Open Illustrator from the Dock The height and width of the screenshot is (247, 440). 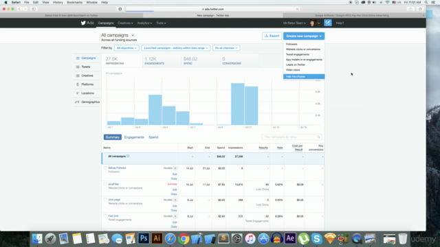click(x=157, y=239)
